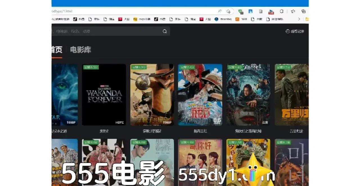The height and width of the screenshot is (186, 360).
Task: Switch to the 首页 tab
Action: (57, 50)
